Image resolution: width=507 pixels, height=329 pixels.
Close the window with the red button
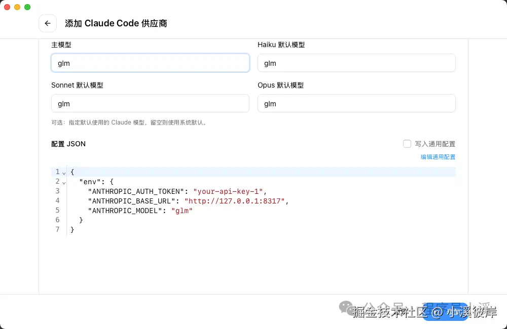pyautogui.click(x=7, y=7)
